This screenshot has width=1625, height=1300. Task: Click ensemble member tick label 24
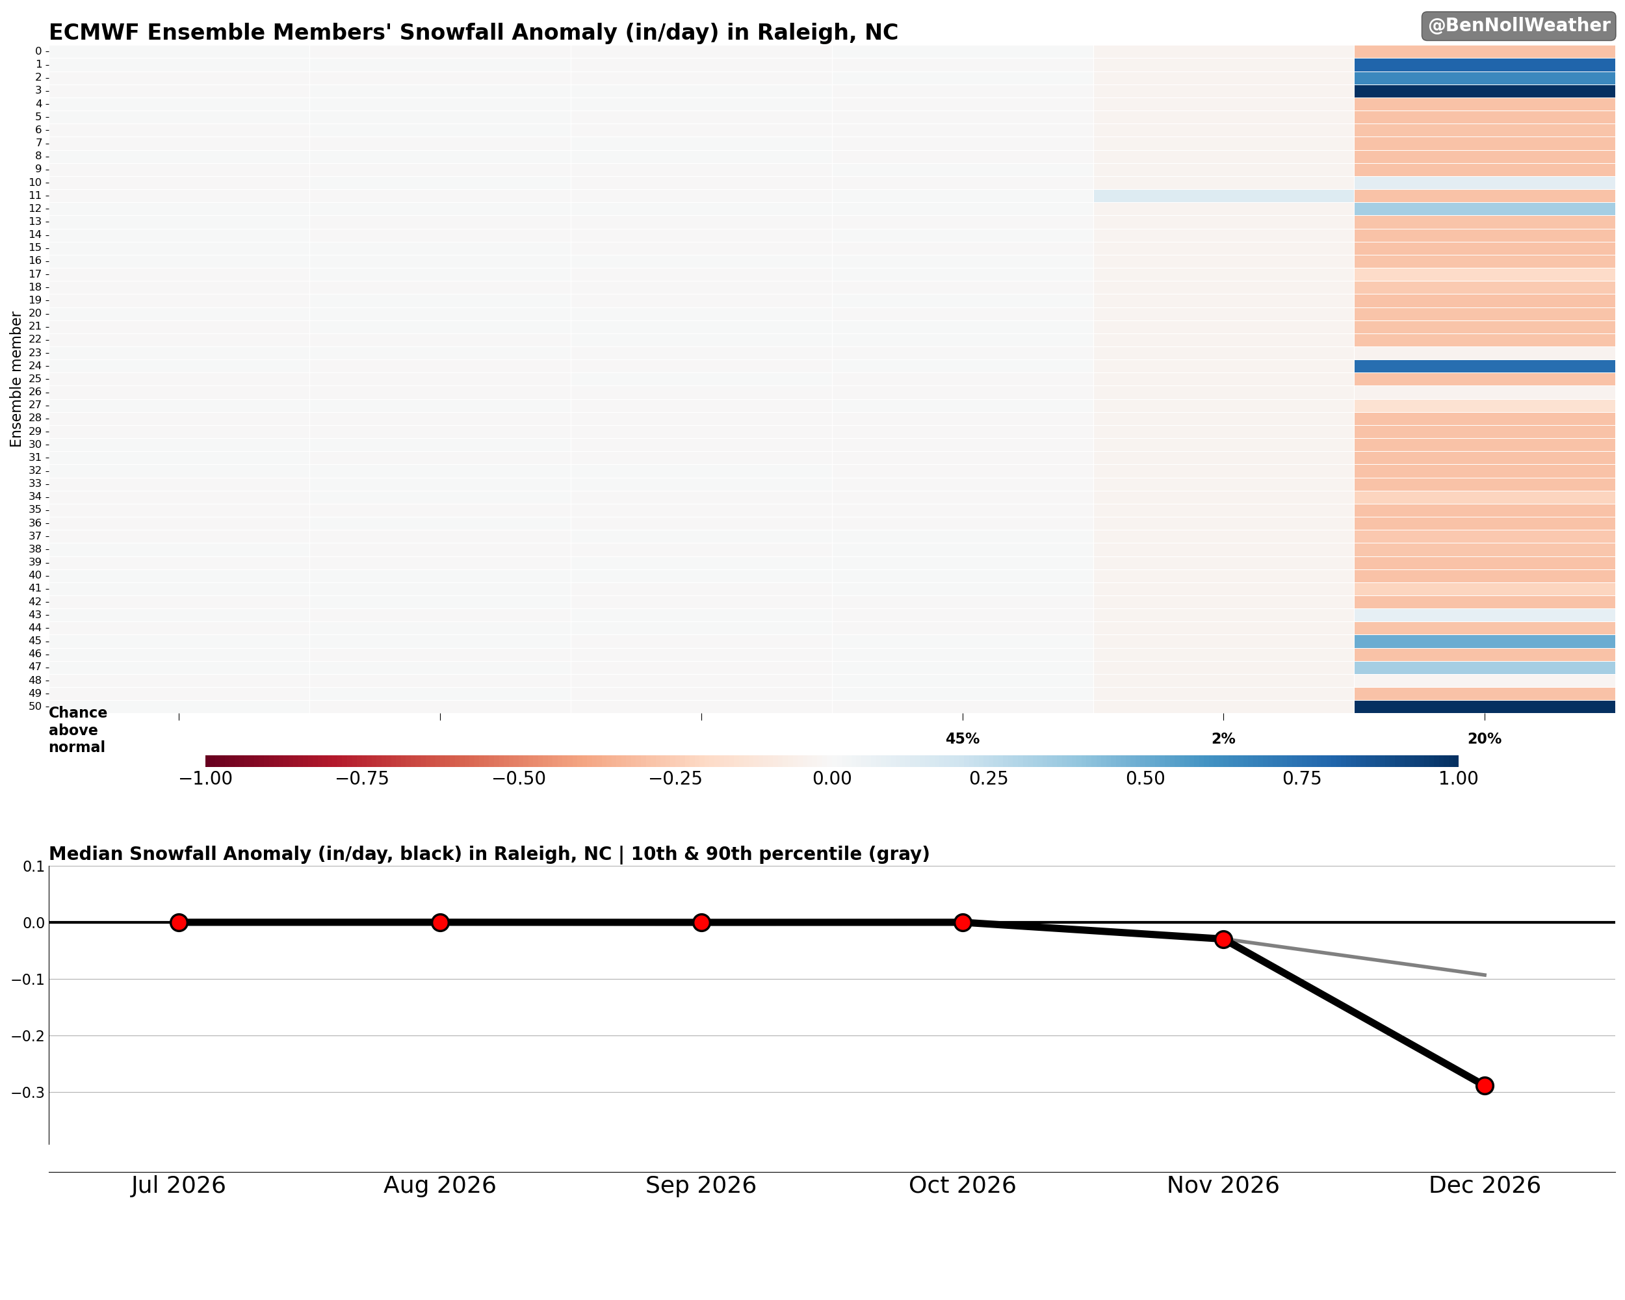coord(36,366)
